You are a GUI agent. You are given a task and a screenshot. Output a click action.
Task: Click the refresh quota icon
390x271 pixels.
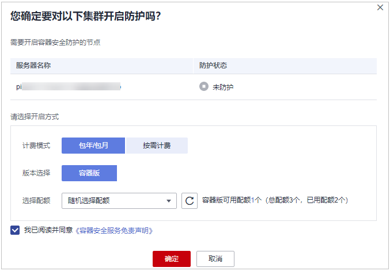click(x=189, y=201)
